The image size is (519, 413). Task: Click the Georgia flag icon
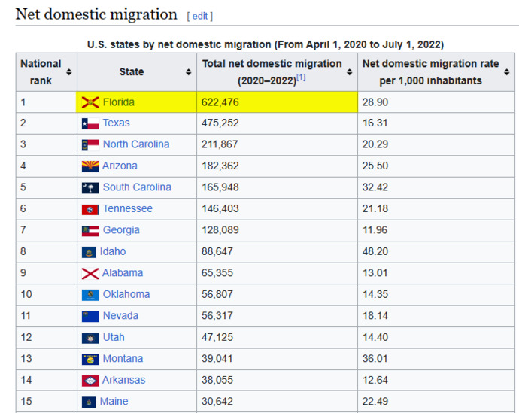[x=90, y=231]
